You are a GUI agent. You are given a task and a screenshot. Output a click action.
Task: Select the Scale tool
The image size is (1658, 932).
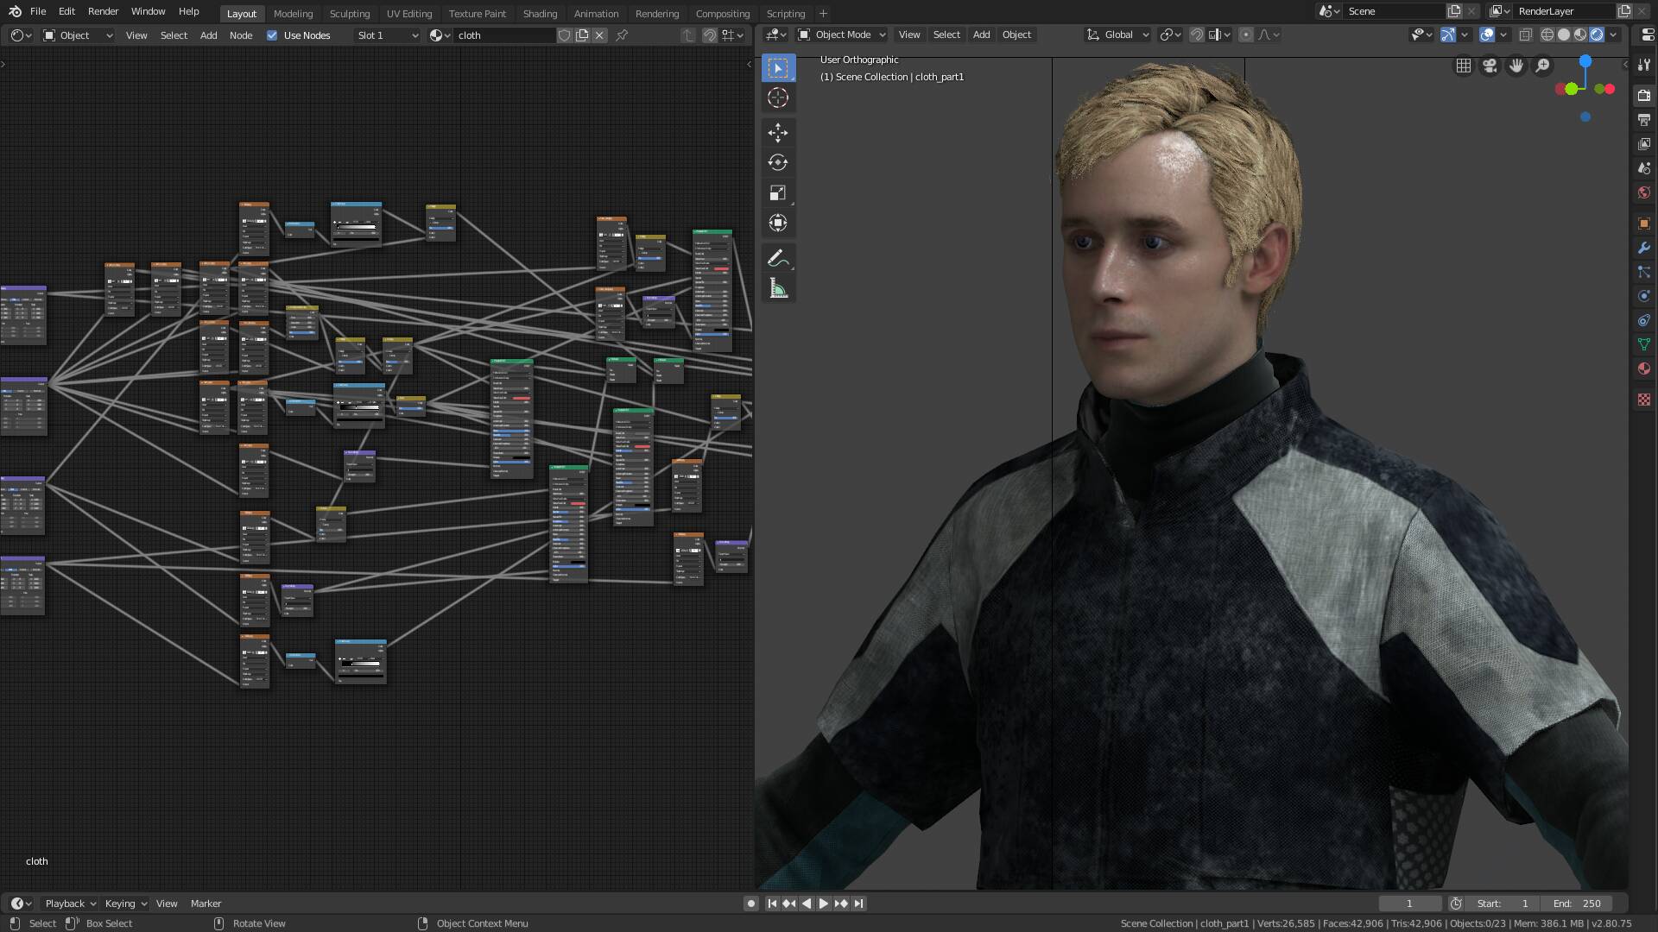(778, 192)
